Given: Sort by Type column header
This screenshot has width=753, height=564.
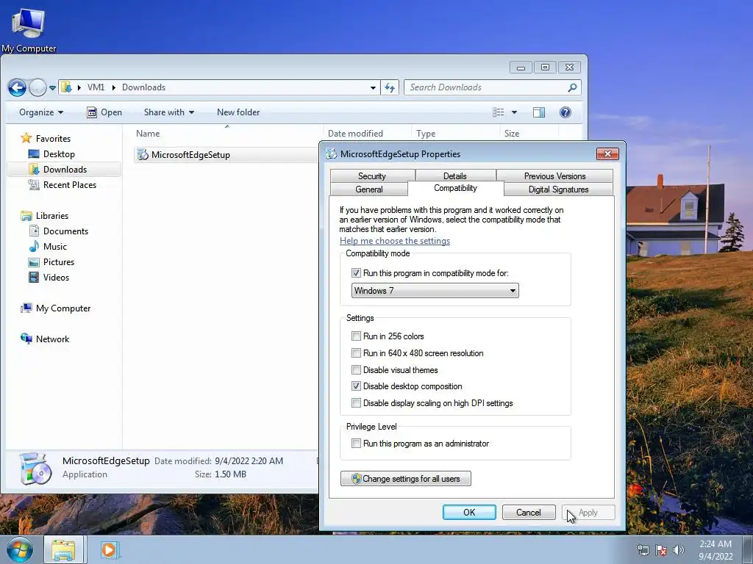Looking at the screenshot, I should click(455, 134).
